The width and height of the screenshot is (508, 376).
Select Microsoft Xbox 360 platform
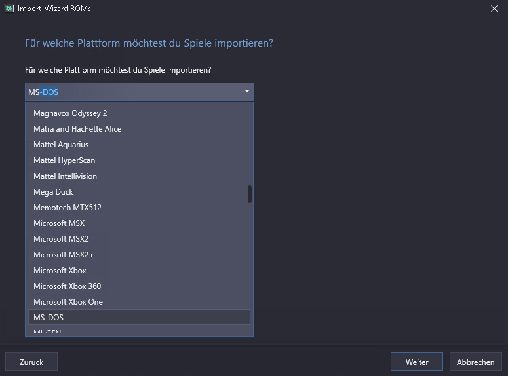pyautogui.click(x=67, y=286)
